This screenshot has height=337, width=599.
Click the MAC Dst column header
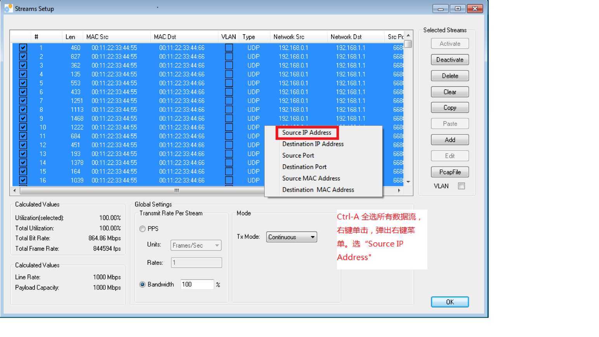click(184, 37)
